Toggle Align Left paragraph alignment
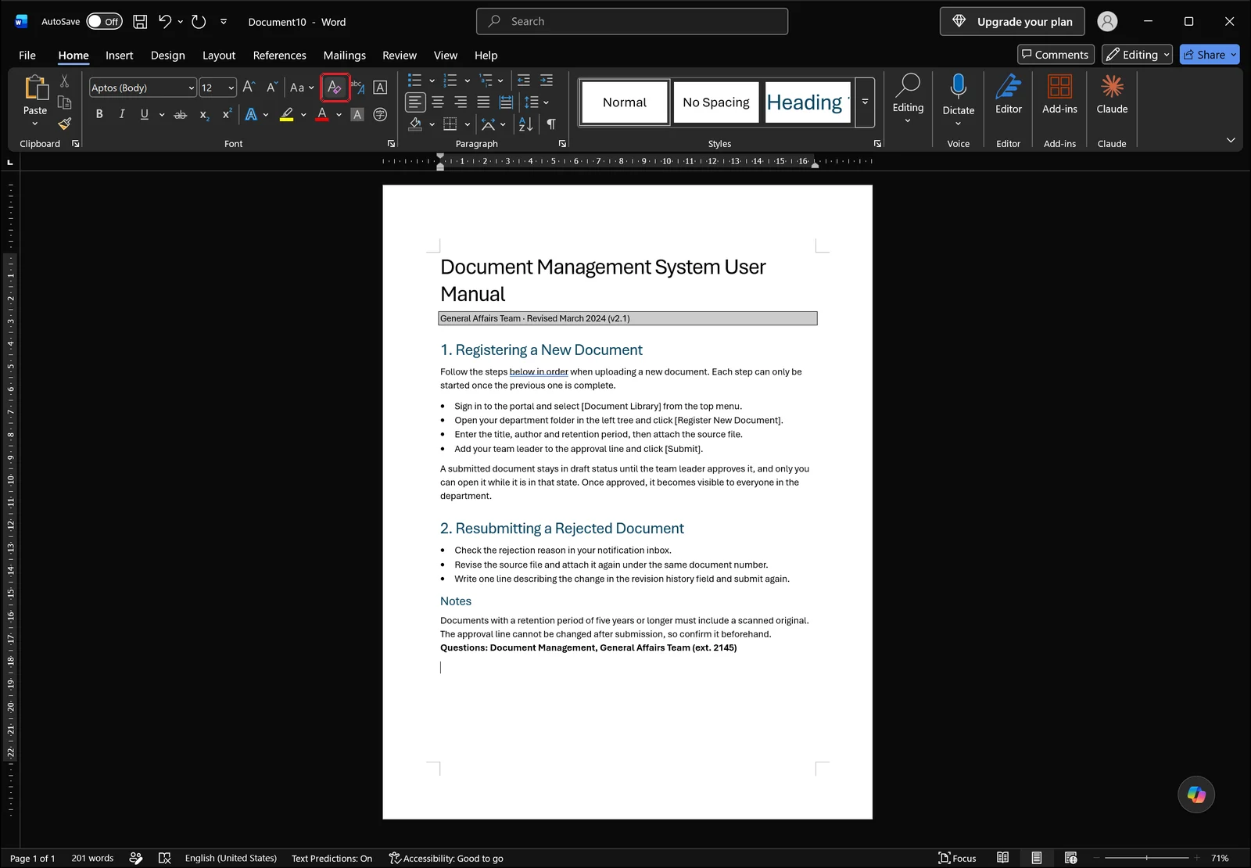 point(415,102)
